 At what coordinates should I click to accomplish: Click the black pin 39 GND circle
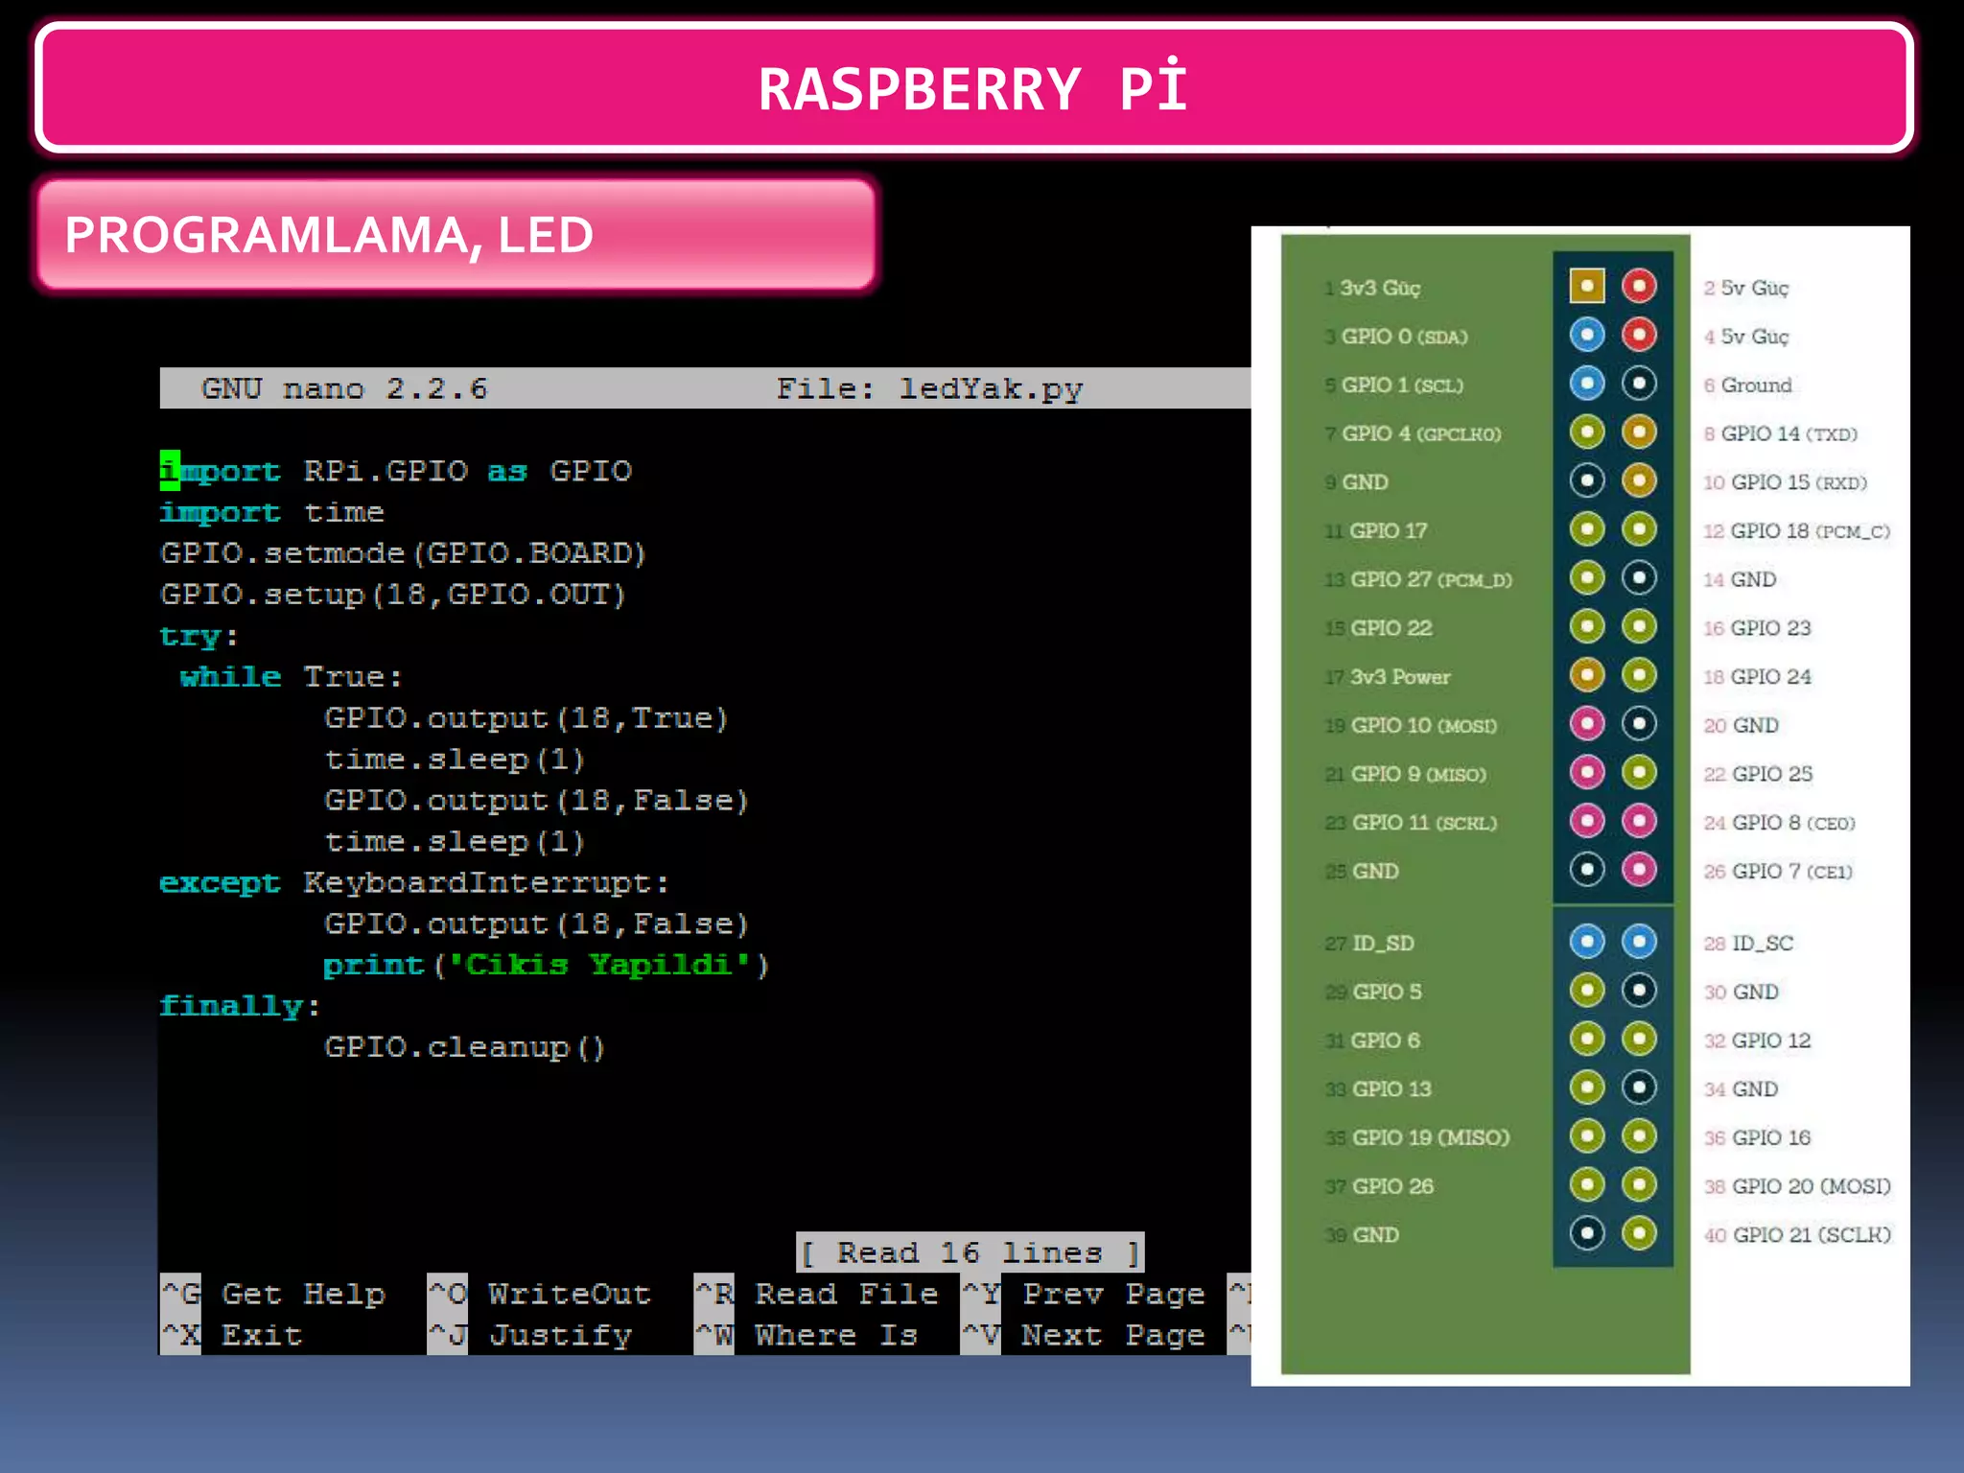(x=1587, y=1233)
